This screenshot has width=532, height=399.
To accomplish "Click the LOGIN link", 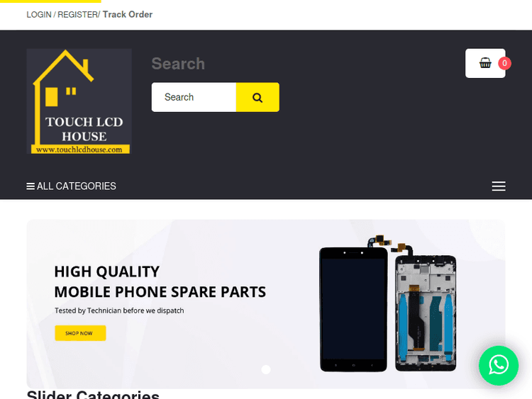I will (x=39, y=15).
